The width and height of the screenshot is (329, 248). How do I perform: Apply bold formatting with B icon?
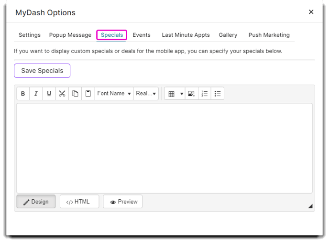[x=23, y=94]
